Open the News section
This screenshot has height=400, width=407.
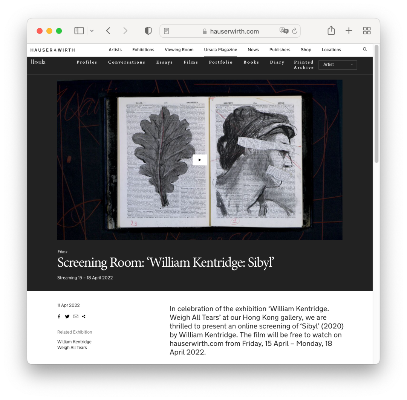pos(253,50)
